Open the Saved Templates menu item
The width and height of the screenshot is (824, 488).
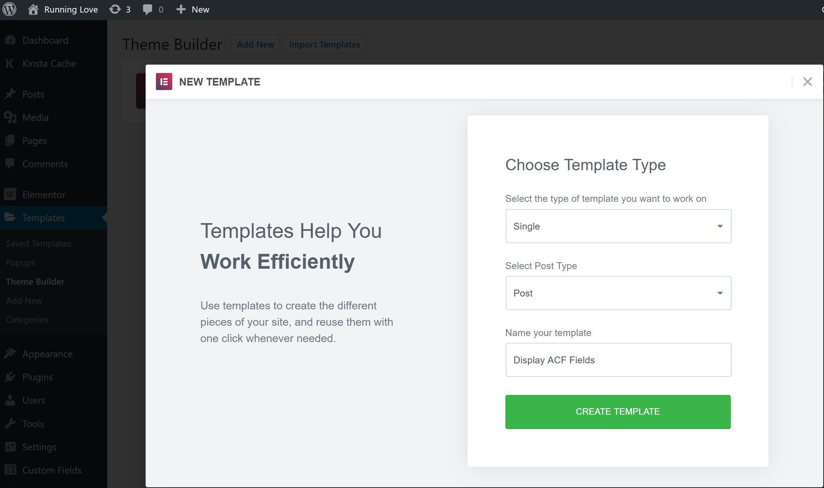pyautogui.click(x=38, y=243)
